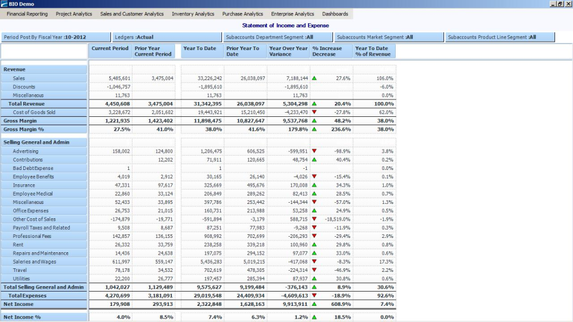Image resolution: width=573 pixels, height=322 pixels.
Task: Open the Financial Reporting menu
Action: 27,14
